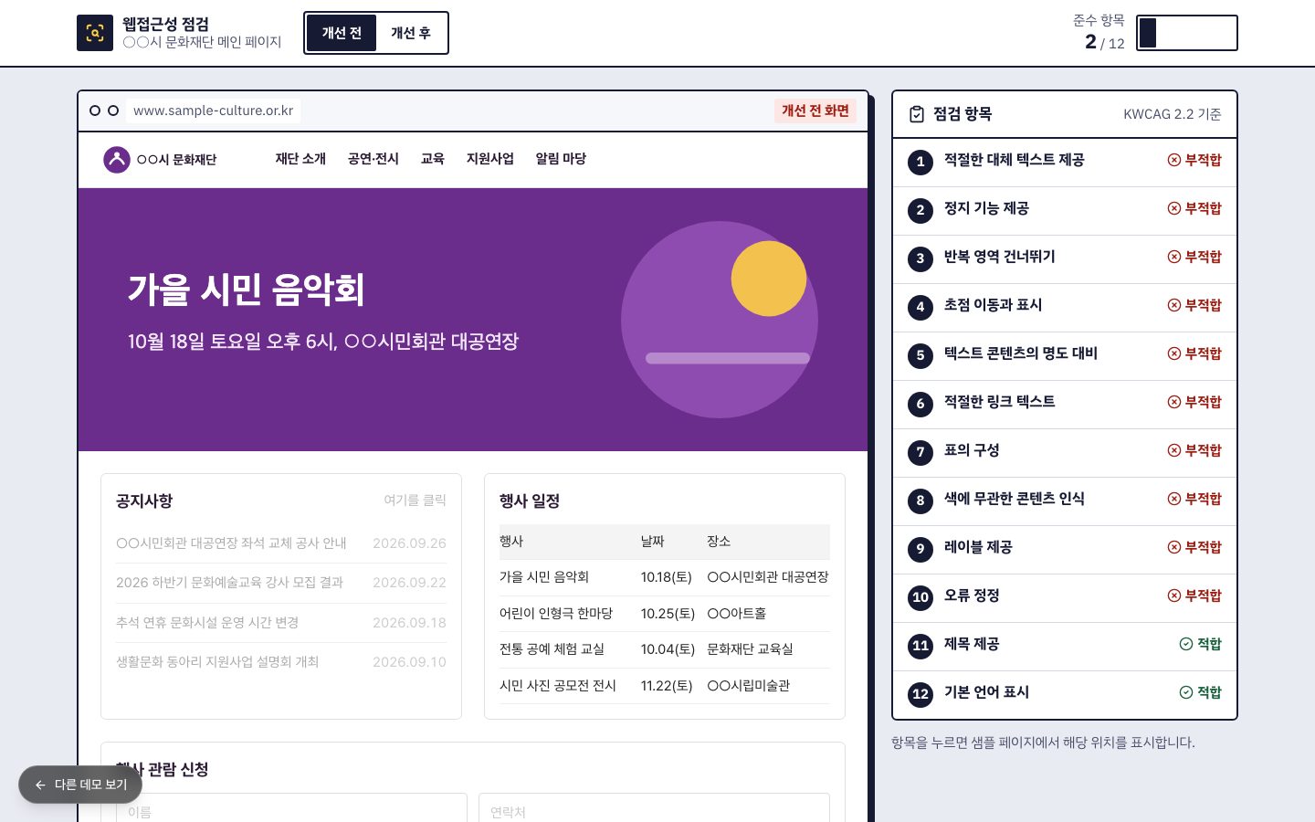Click the yellow circle in the banner illustration
This screenshot has width=1315, height=822.
click(769, 279)
